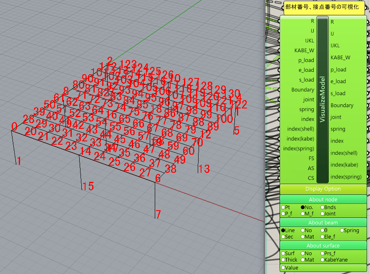Toggle the Line radio under About beam
Image resolution: width=370 pixels, height=274 pixels.
point(283,230)
